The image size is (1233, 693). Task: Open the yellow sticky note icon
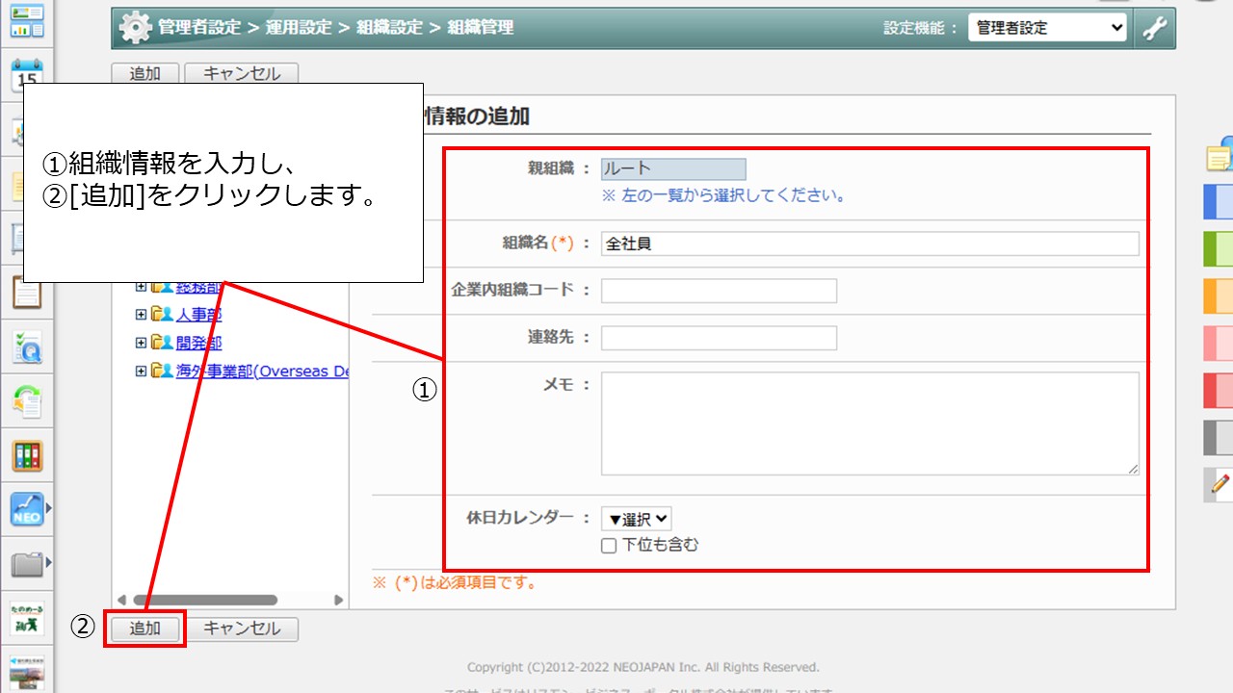click(1220, 157)
